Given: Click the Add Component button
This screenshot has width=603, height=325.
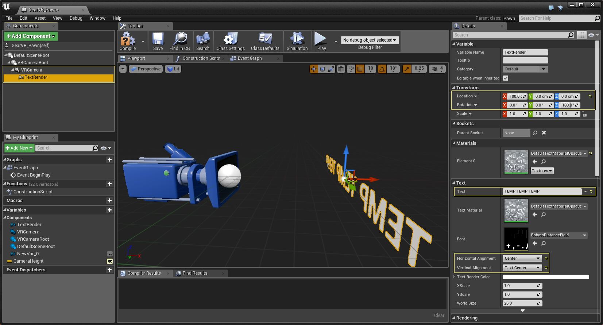Looking at the screenshot, I should point(31,36).
